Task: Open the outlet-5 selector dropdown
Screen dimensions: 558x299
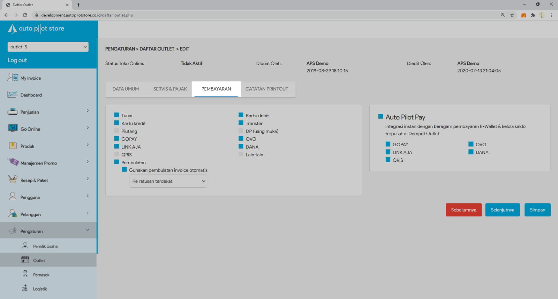Action: [48, 47]
